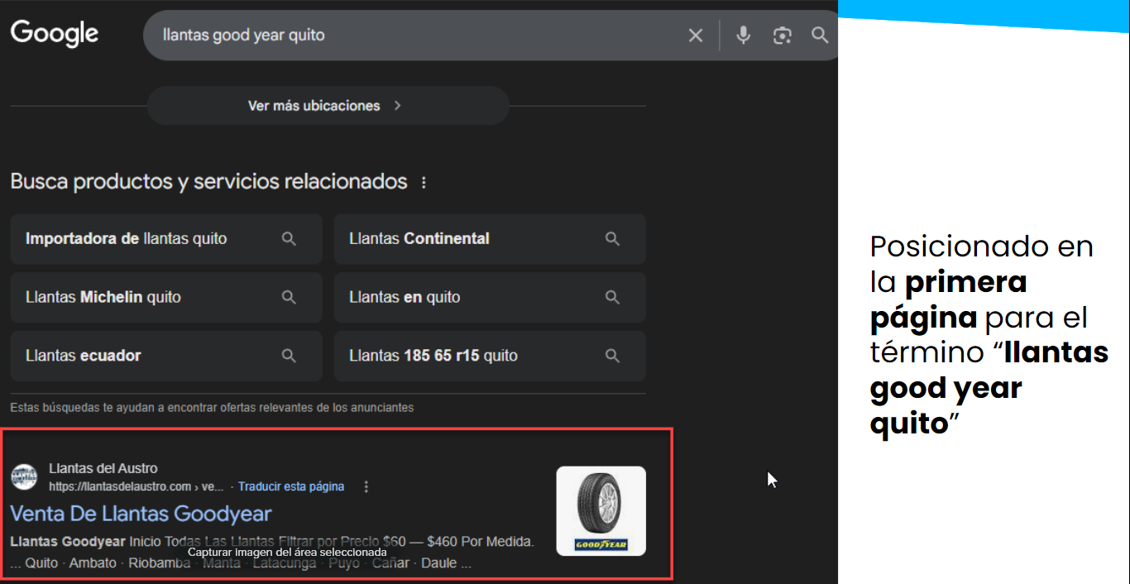Viewport: 1130px width, 584px height.
Task: Click search icon in 'Llantas Michelin quito' chip
Action: [x=289, y=298]
